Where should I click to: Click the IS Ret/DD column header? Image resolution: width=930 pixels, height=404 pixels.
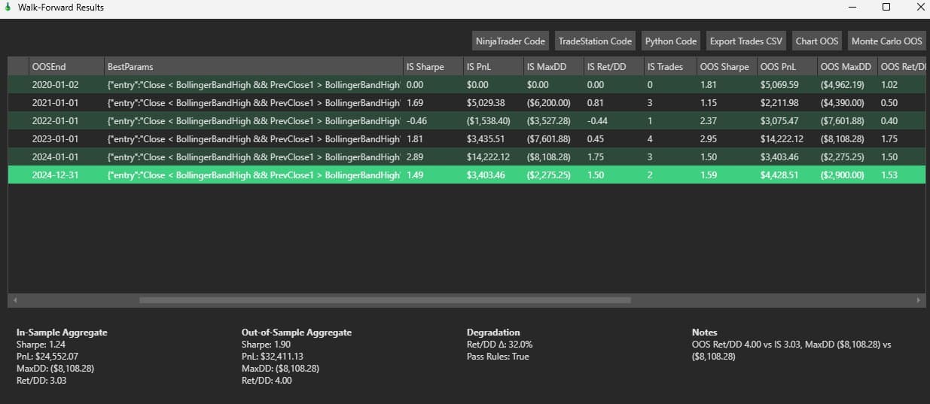click(x=612, y=66)
